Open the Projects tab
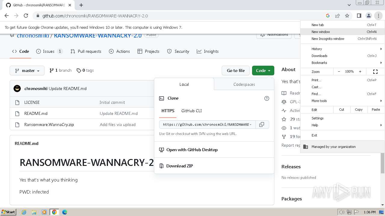 click(x=148, y=51)
